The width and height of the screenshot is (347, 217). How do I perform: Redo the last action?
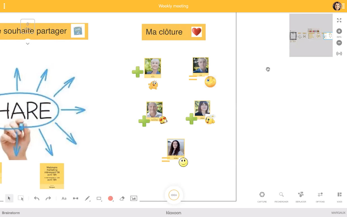coord(48,198)
